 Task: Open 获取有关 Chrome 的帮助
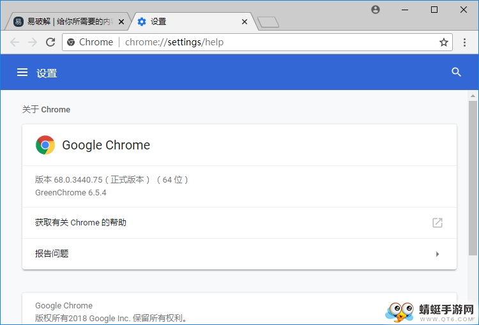tap(240, 223)
